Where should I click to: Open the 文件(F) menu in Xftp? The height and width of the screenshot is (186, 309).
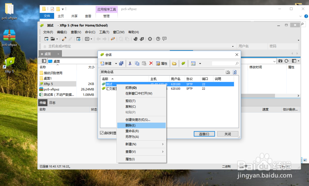click(48, 32)
